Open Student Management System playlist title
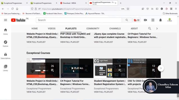The width and height of the screenshot is (179, 100). pos(110,82)
